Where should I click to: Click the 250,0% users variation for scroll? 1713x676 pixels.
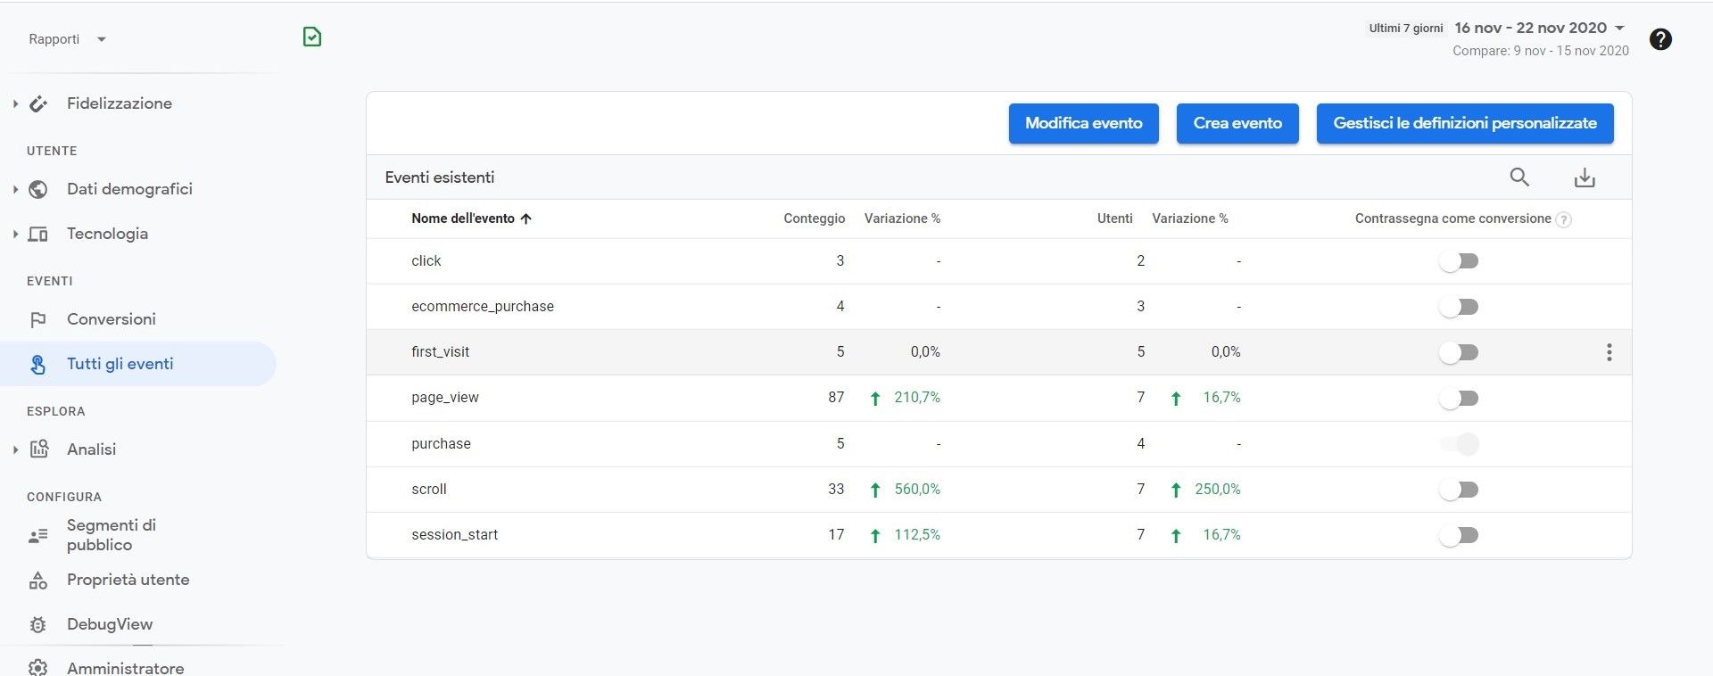click(1218, 490)
